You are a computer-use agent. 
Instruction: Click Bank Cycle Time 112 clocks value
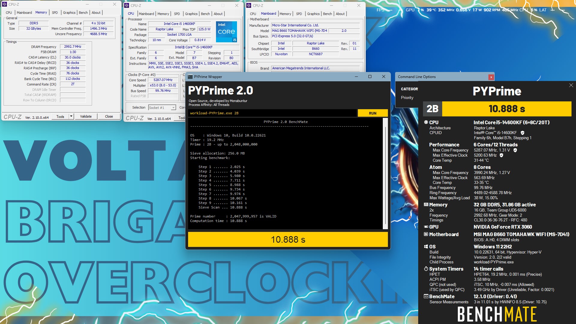point(73,79)
